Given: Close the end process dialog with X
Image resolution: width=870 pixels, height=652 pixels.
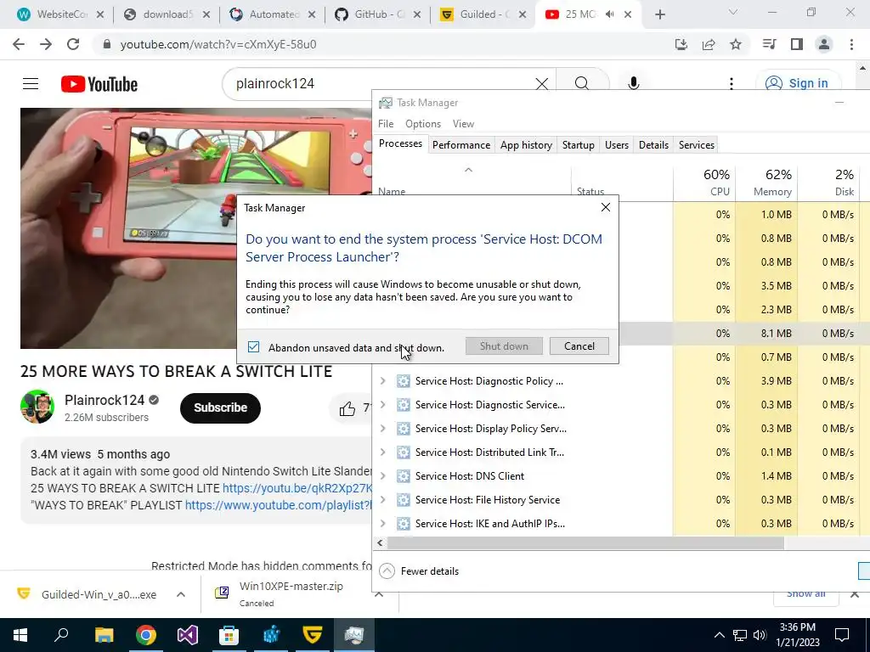Looking at the screenshot, I should click(605, 207).
